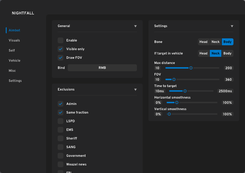The height and width of the screenshot is (173, 245).
Task: Uncheck the Draw FOV checkbox
Action: click(x=61, y=58)
